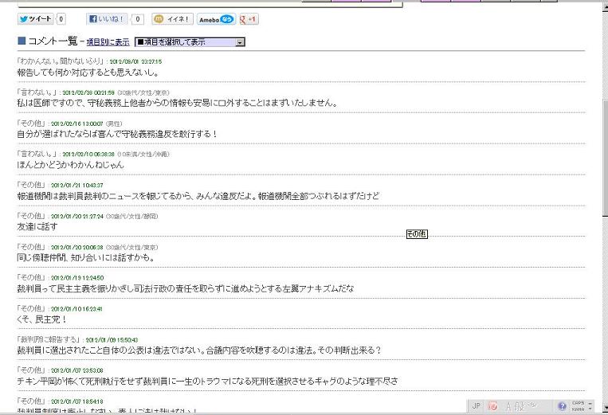Click the comment starting 私は医師ですので

(177, 103)
